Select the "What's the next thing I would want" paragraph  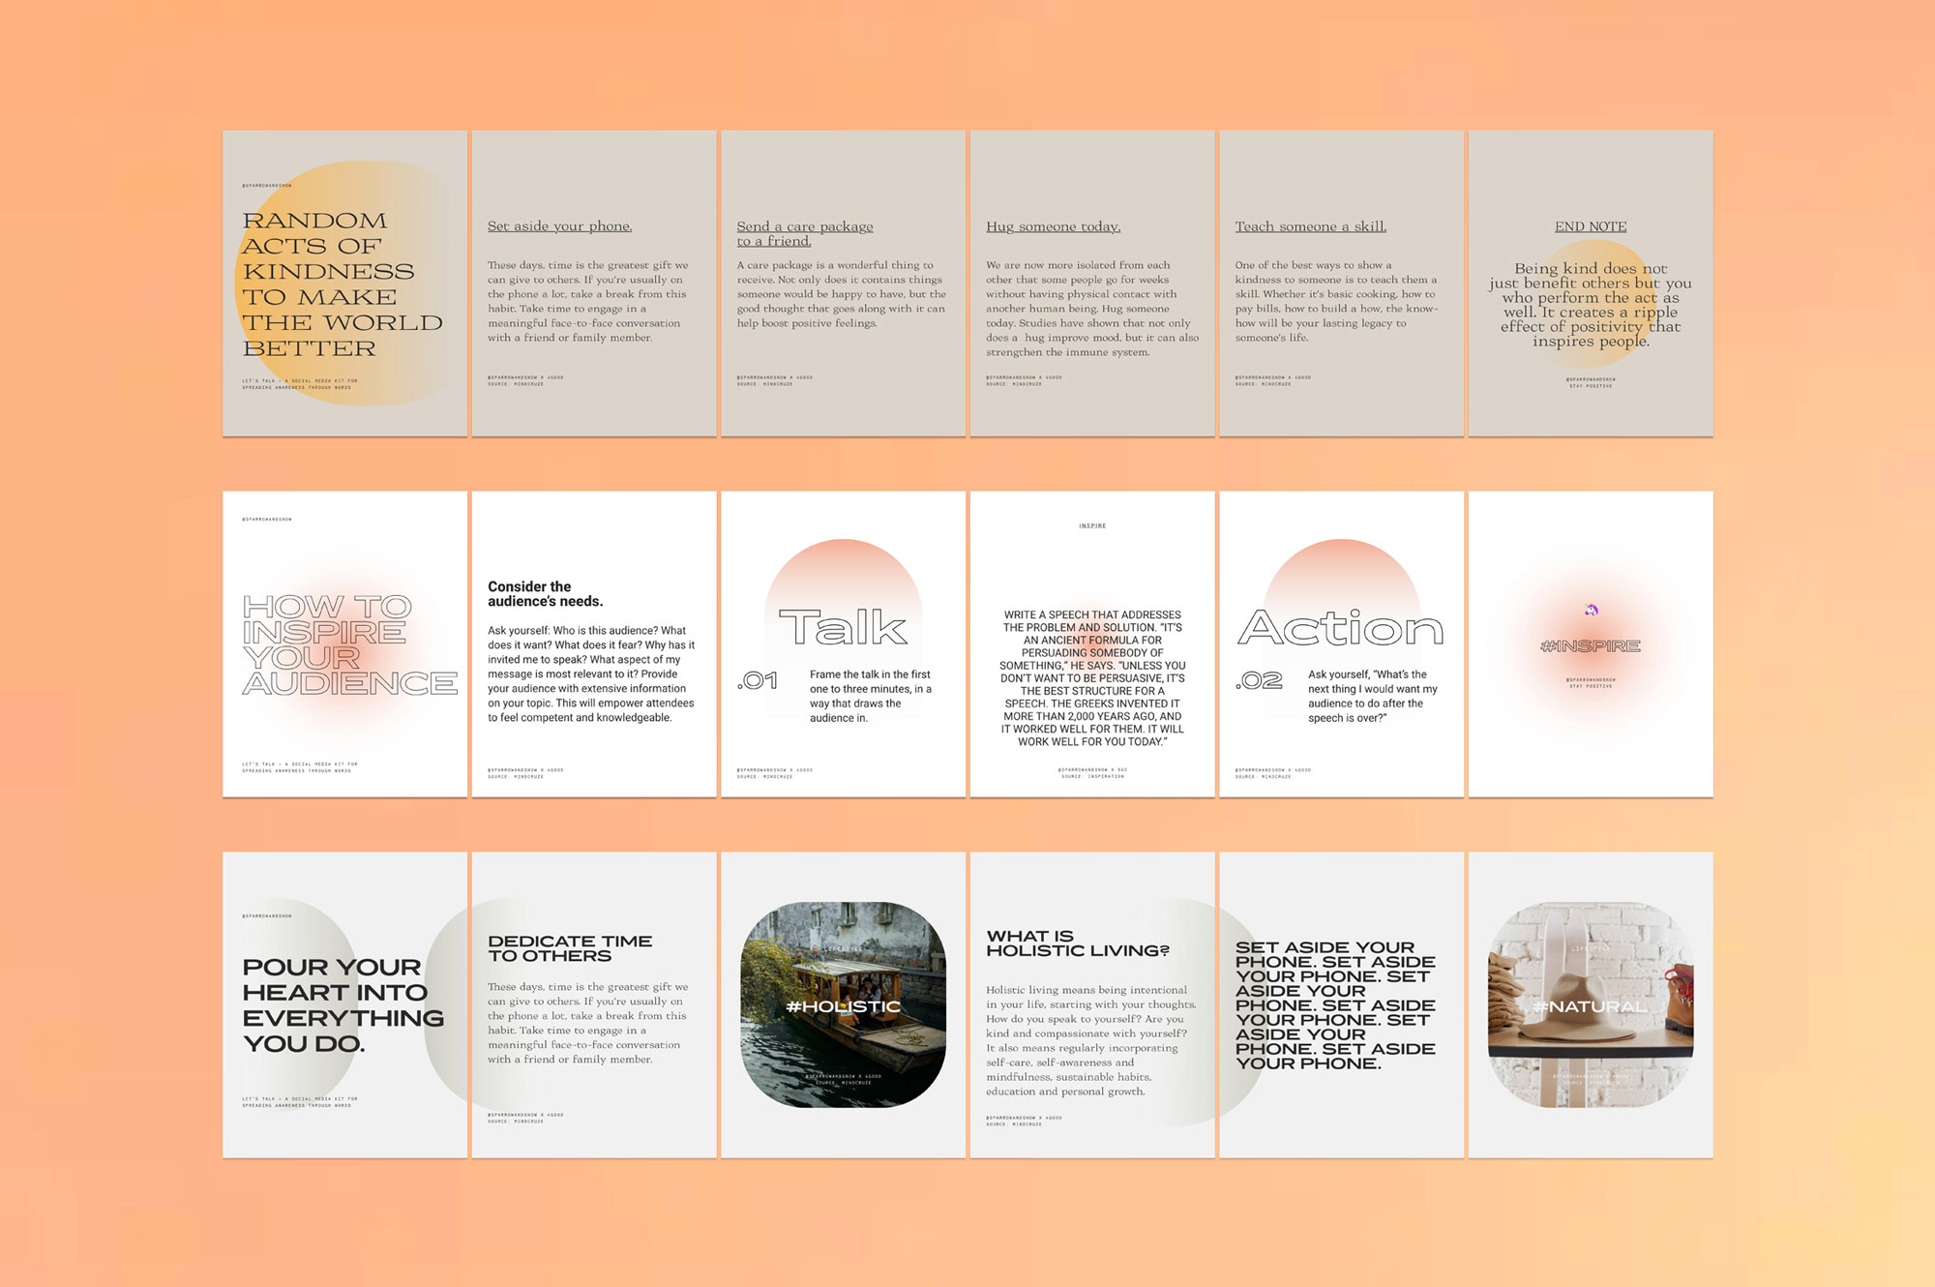1373,696
